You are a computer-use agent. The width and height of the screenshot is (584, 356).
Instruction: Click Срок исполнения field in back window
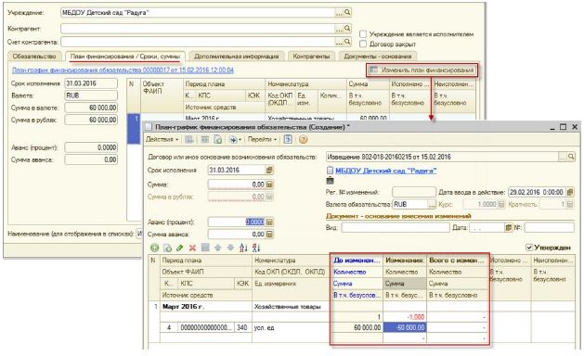pos(91,83)
